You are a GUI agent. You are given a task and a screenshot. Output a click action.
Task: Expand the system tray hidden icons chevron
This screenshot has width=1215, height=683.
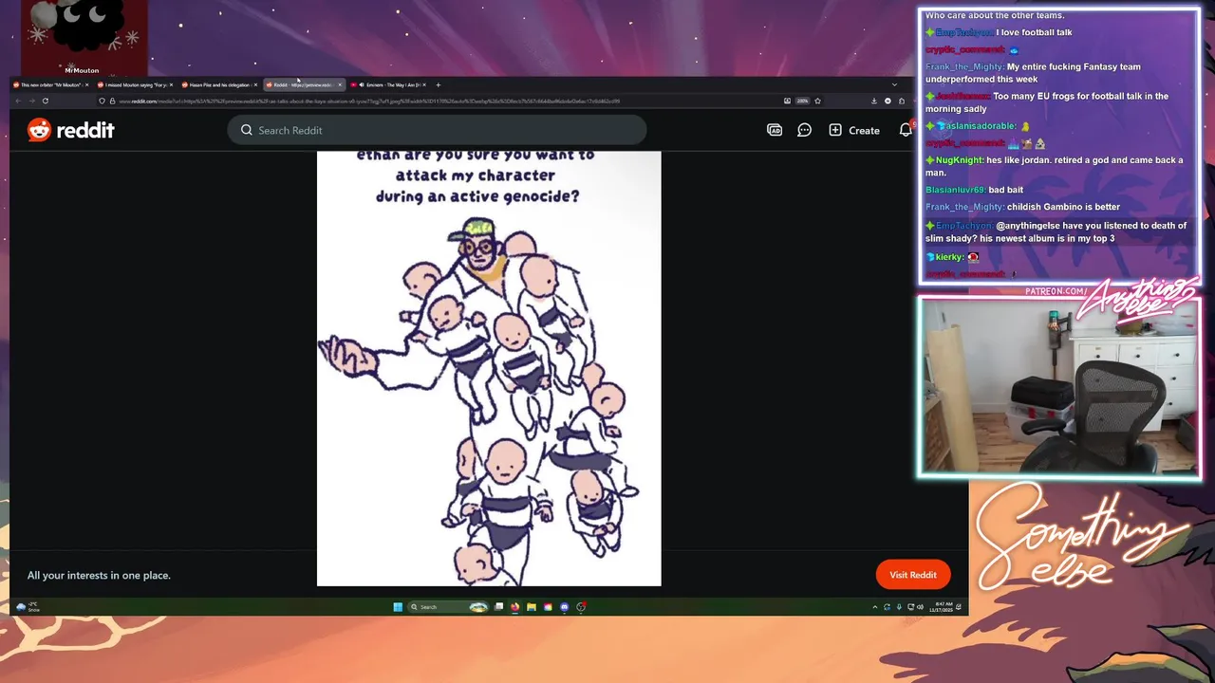875,607
